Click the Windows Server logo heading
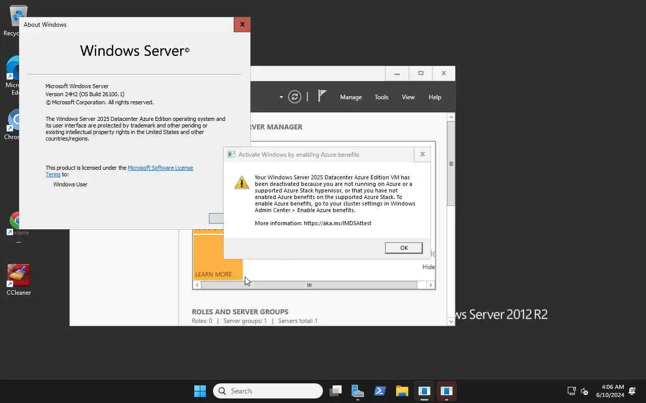 pos(135,50)
